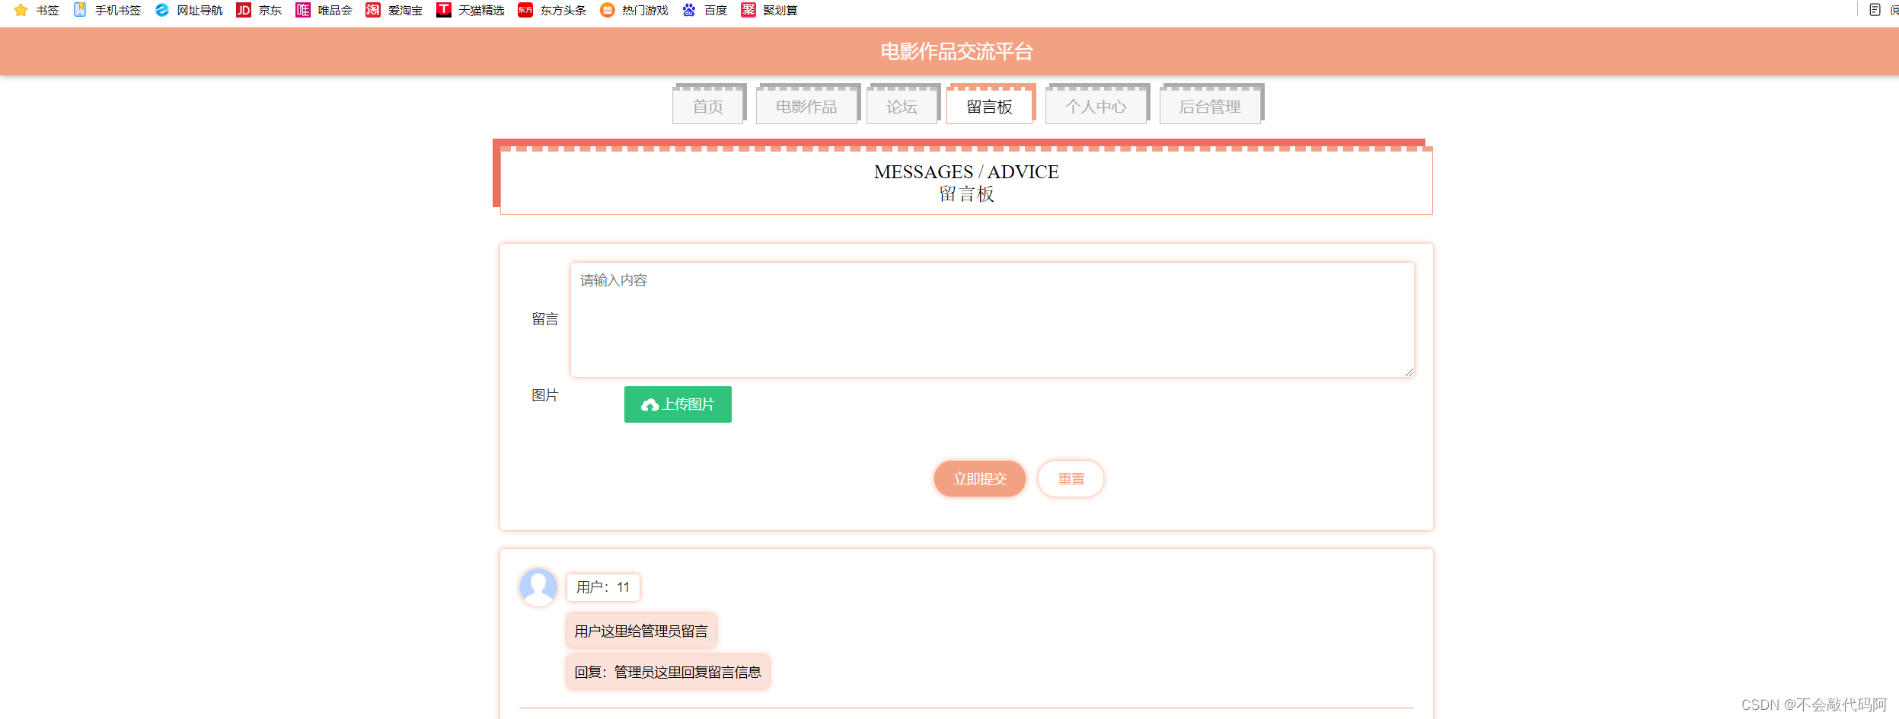Switch to the 论坛 tab
1899x719 pixels.
point(902,106)
